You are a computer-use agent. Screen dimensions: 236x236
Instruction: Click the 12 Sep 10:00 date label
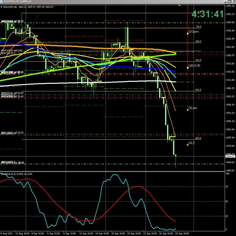86,233
